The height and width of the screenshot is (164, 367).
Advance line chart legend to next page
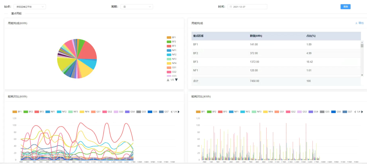[178, 112]
